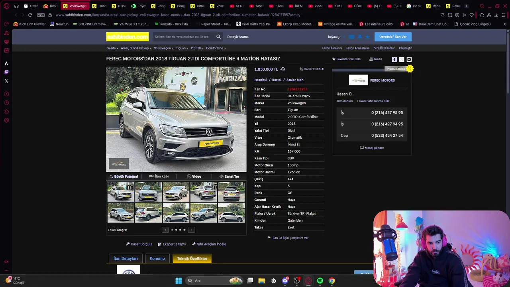Open Büyük Fotoğraf view
The height and width of the screenshot is (287, 510).
coord(124,177)
